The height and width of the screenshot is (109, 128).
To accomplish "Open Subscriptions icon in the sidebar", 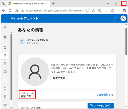I will (5, 64).
